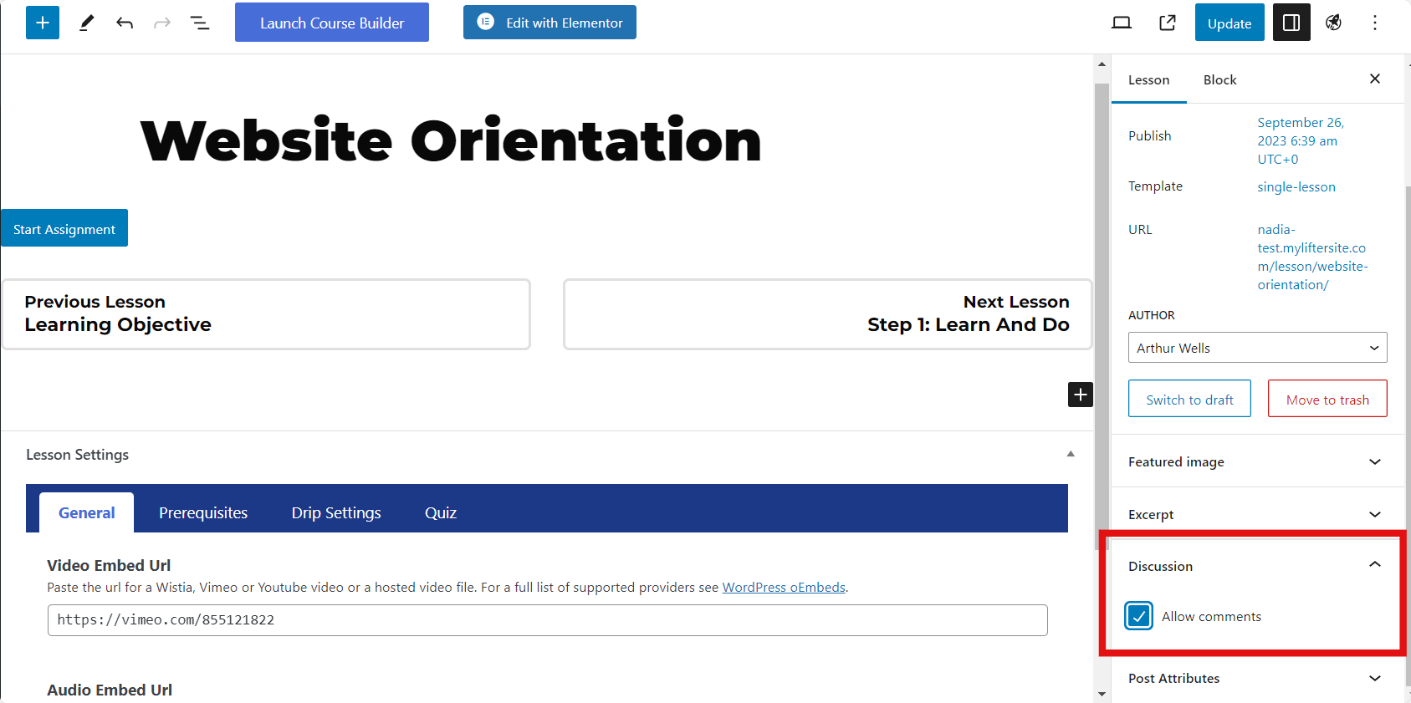This screenshot has height=703, width=1411.
Task: Open the Prerequisites tab
Action: tap(203, 512)
